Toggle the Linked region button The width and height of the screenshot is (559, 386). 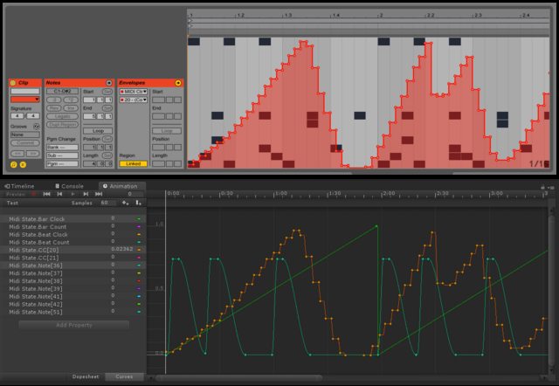click(132, 163)
